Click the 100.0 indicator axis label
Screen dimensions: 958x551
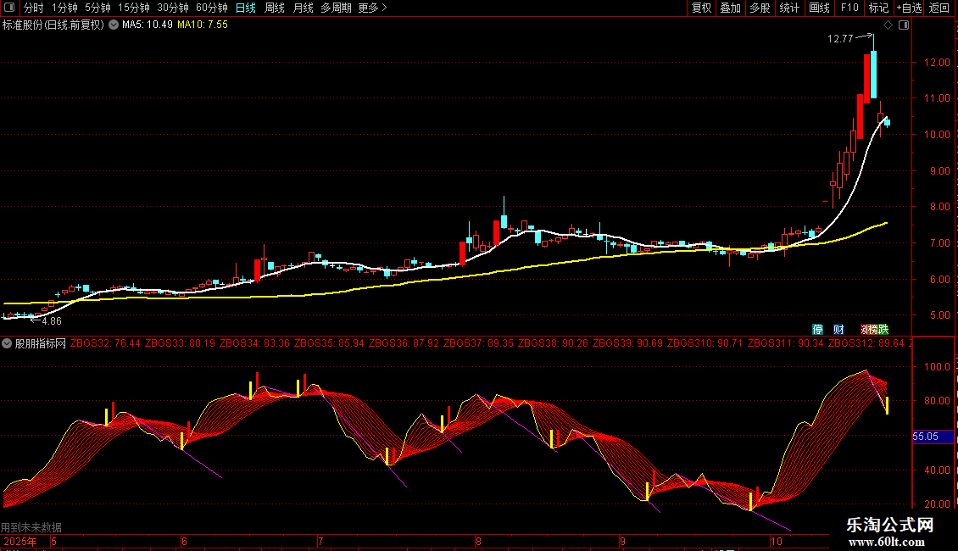point(937,366)
